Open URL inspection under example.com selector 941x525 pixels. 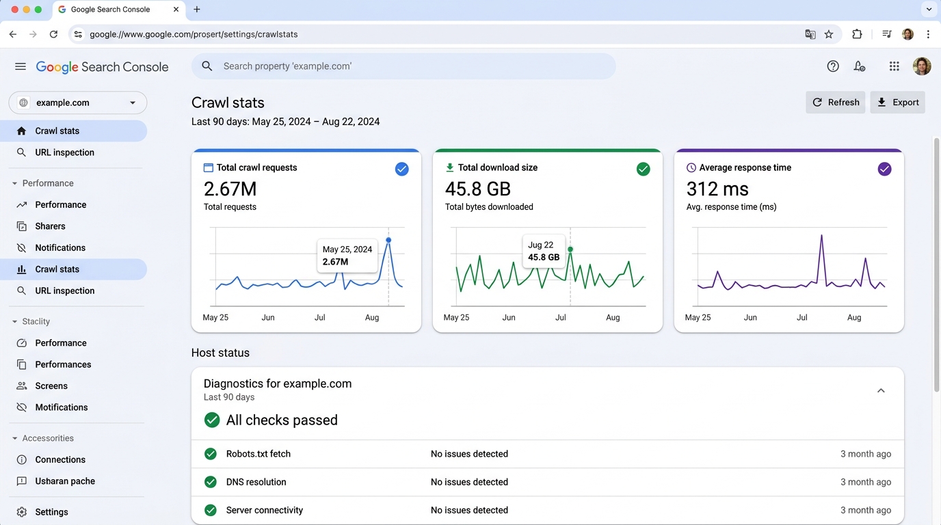tap(73, 152)
